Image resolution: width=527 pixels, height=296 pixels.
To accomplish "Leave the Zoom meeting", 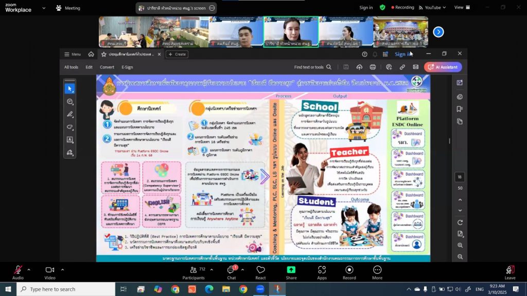I will click(x=510, y=272).
